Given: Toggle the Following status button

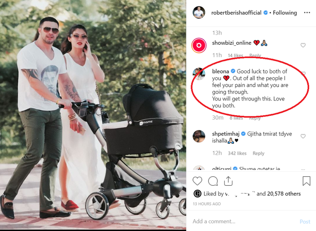Looking at the screenshot, I should tap(285, 13).
